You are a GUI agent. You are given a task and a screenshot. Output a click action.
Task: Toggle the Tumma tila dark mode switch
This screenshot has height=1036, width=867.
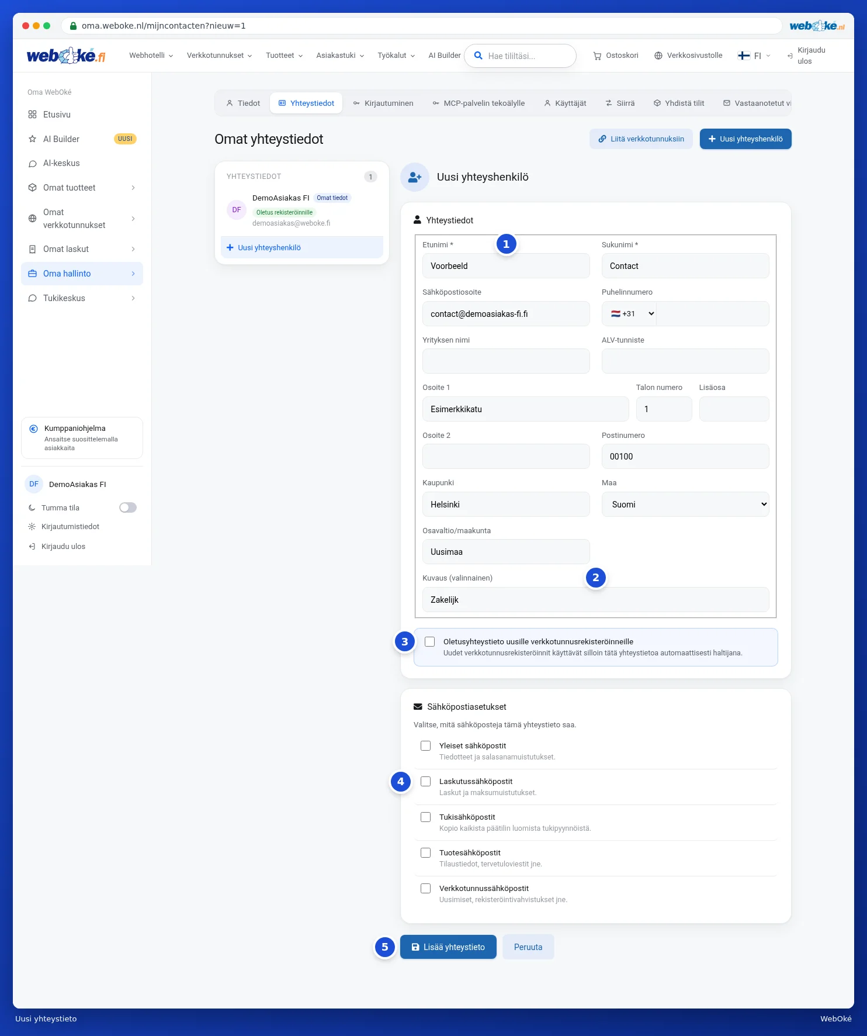coord(128,507)
